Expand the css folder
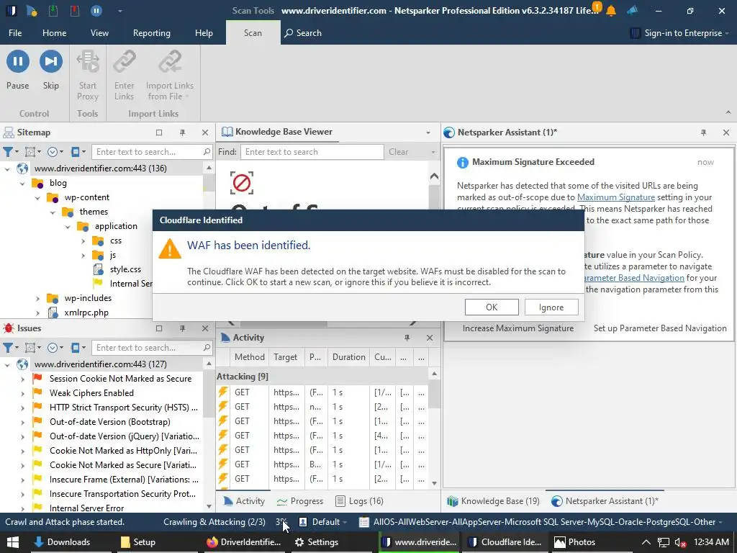The height and width of the screenshot is (553, 737). click(83, 240)
